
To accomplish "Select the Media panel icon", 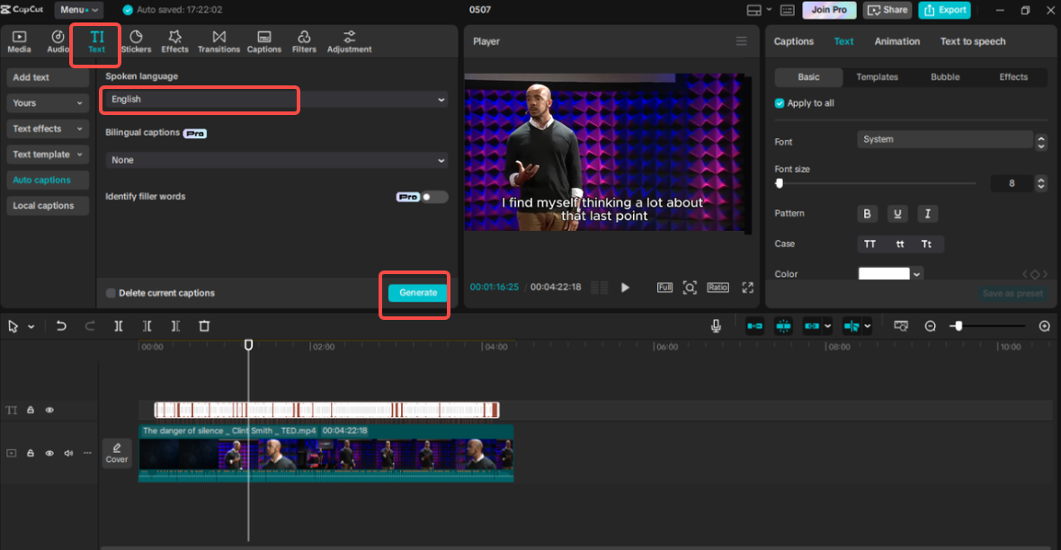I will click(x=18, y=40).
